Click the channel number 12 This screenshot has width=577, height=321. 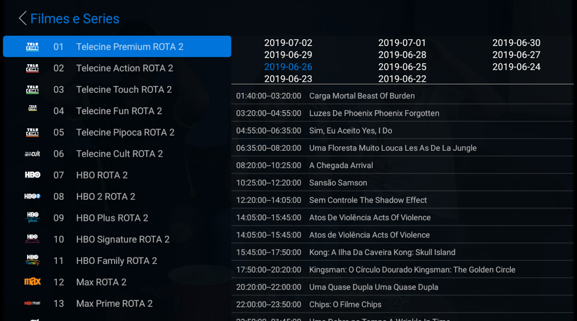pos(59,282)
